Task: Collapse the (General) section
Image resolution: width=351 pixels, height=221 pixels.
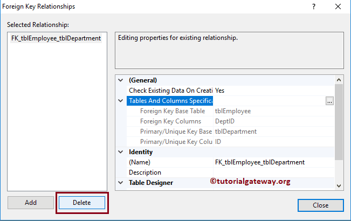Action: [x=120, y=80]
